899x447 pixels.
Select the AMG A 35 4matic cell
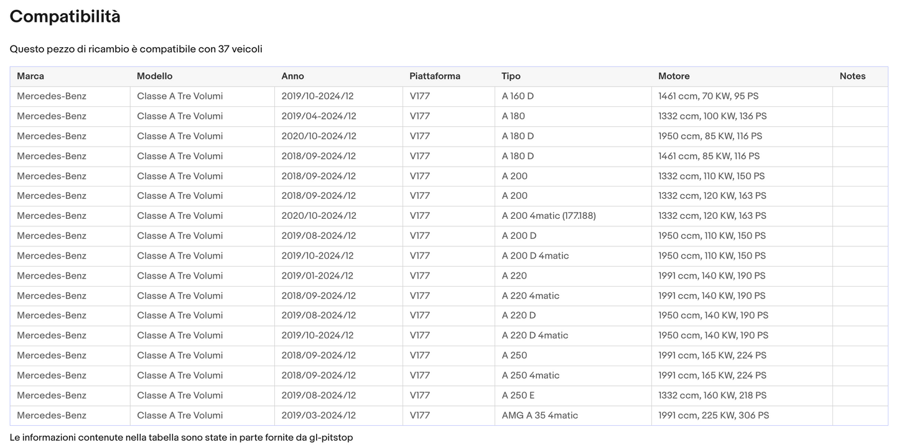click(539, 415)
